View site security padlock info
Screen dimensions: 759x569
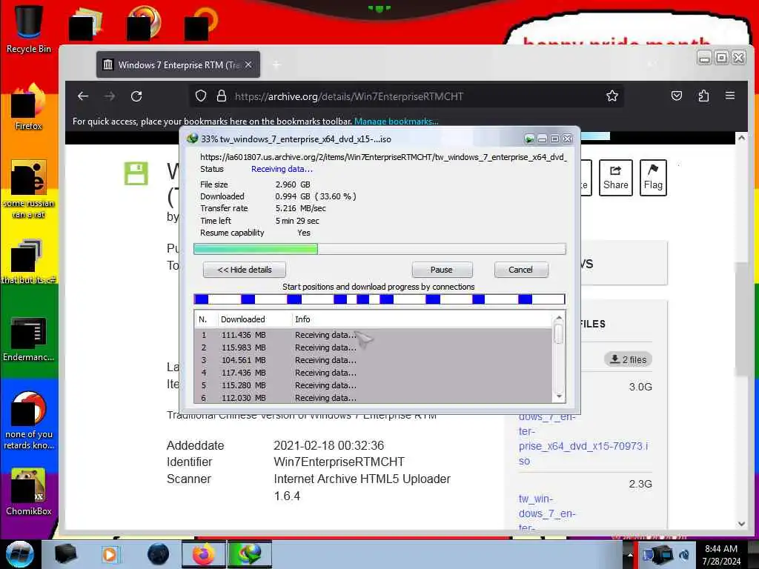(x=222, y=96)
